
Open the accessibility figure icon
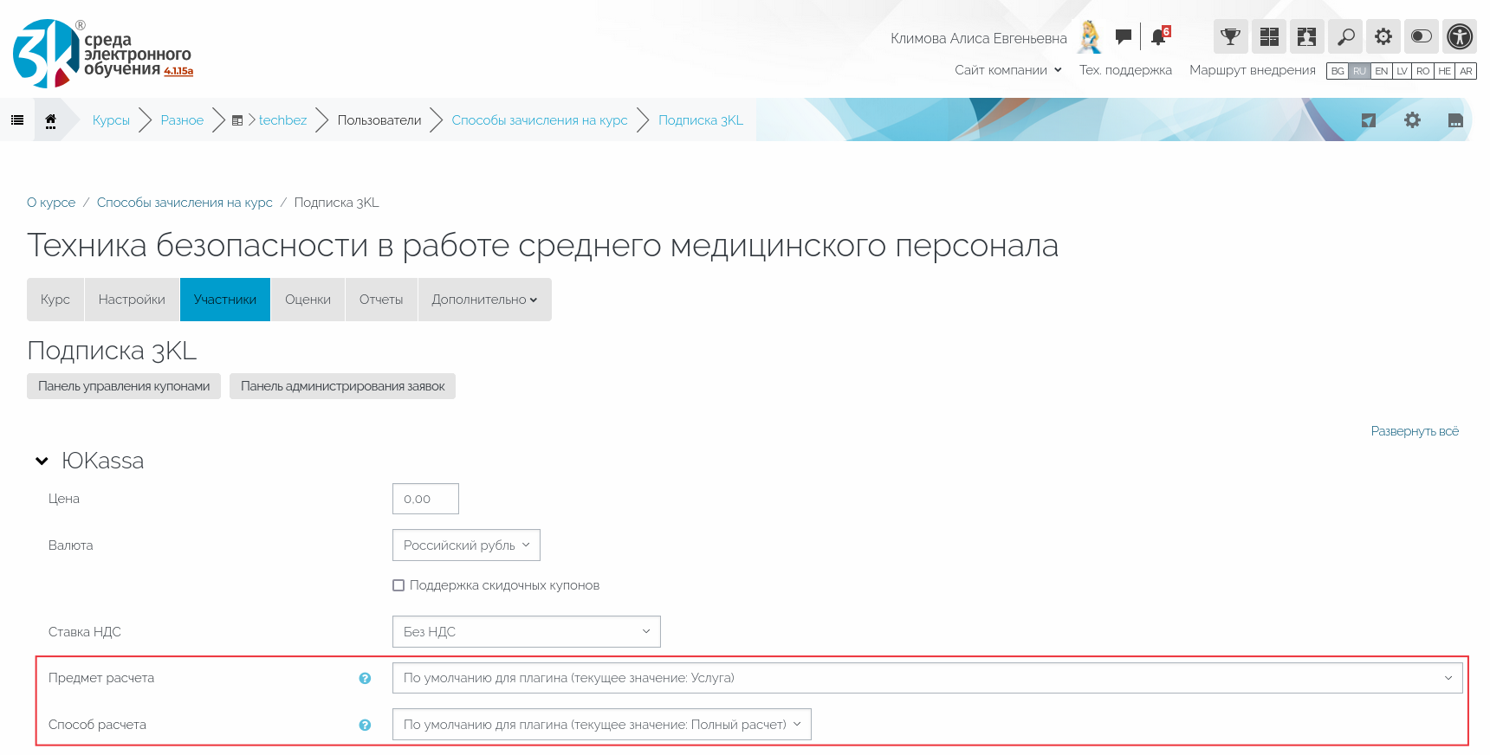tap(1460, 36)
